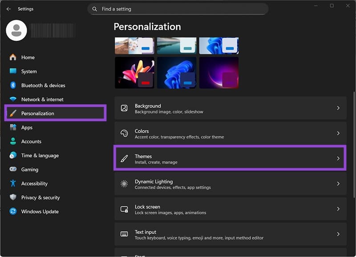Image resolution: width=356 pixels, height=257 pixels.
Task: Open Connected devices, effects, app settings
Action: click(x=231, y=184)
